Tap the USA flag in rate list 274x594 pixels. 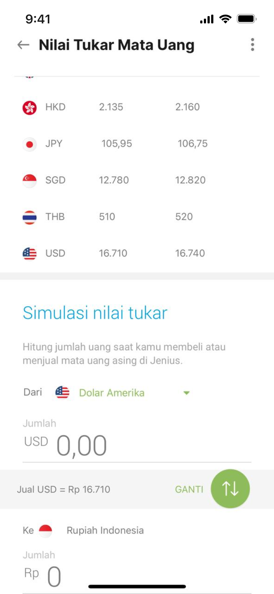point(30,253)
